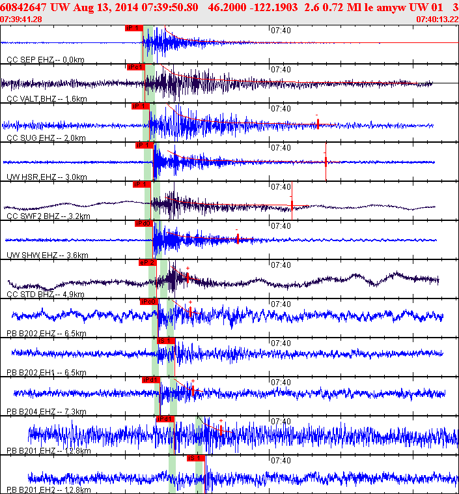Click the 'PB B201 EHZ -- 12.8km' station label

(49, 450)
